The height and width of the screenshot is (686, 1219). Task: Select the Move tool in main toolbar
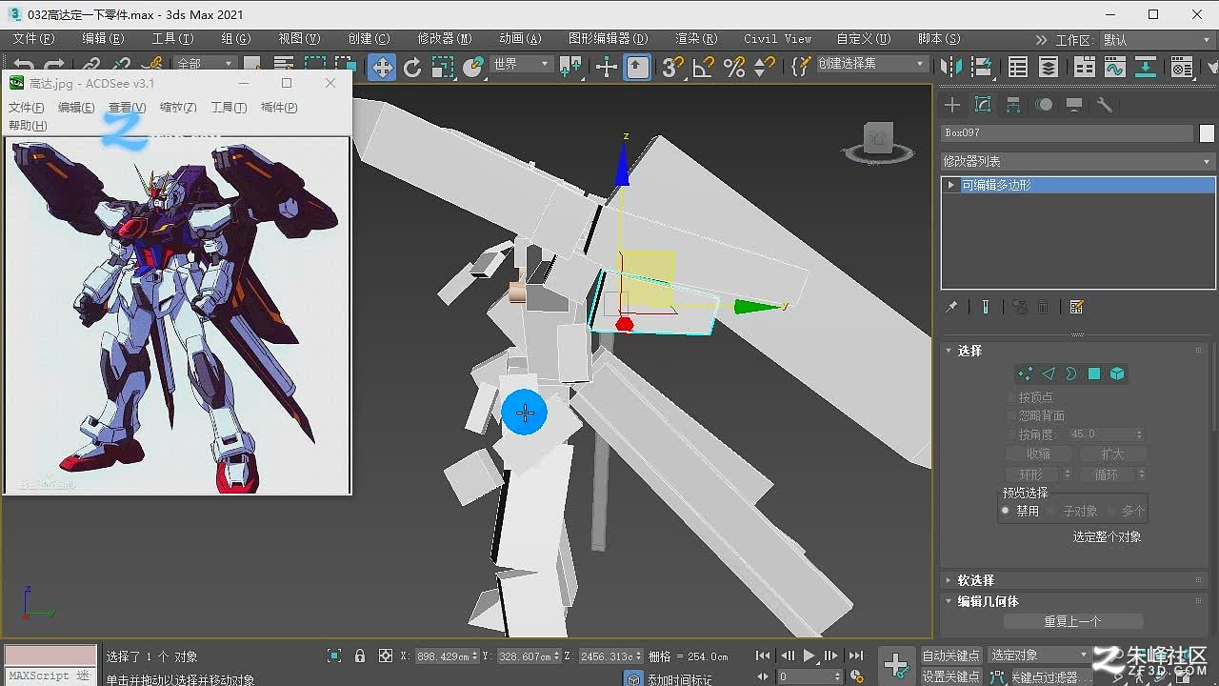(382, 67)
